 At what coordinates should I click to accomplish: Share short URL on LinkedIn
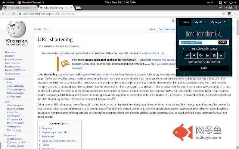(x=208, y=56)
